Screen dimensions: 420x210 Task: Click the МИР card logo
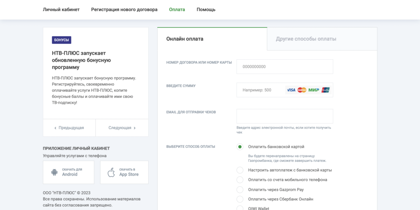(x=314, y=90)
